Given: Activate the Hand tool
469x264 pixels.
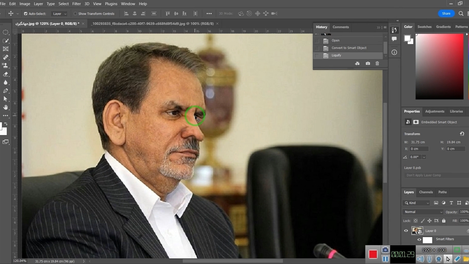Looking at the screenshot, I should (5, 107).
